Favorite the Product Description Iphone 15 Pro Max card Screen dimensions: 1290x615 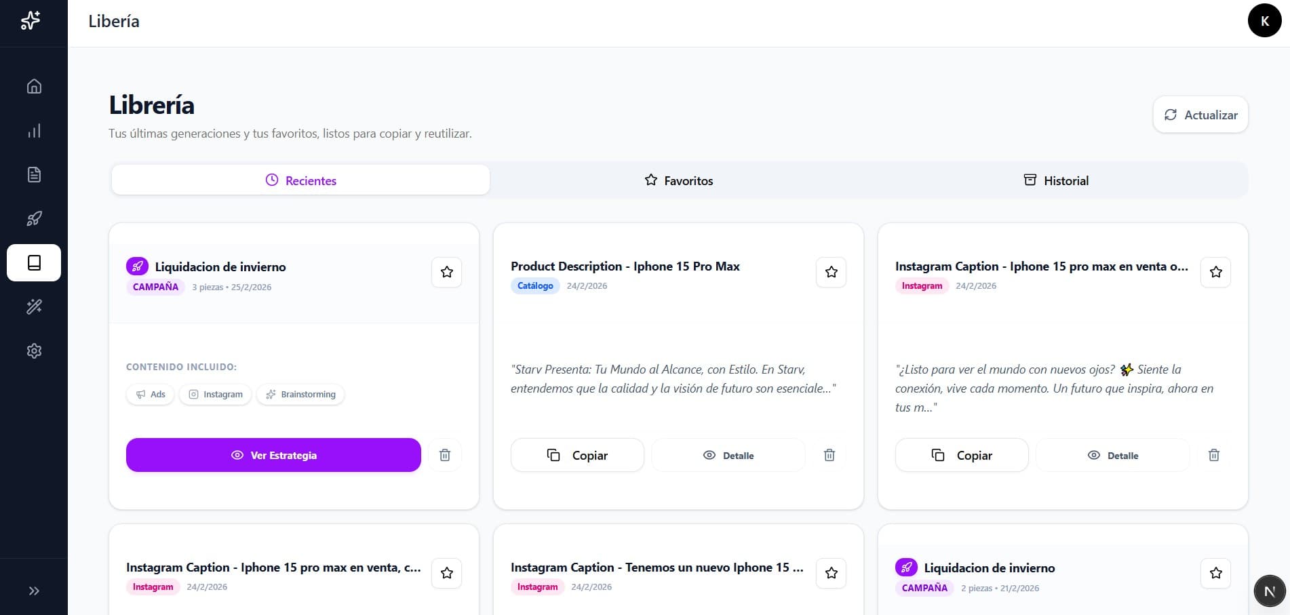tap(831, 272)
